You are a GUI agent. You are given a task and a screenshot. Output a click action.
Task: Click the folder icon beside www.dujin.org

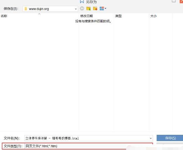click(x=26, y=9)
